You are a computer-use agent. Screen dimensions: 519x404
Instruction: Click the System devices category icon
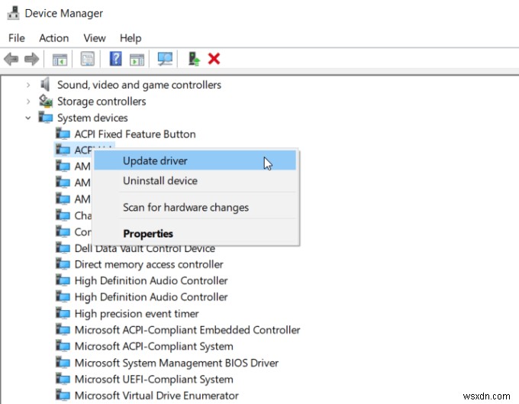(46, 117)
